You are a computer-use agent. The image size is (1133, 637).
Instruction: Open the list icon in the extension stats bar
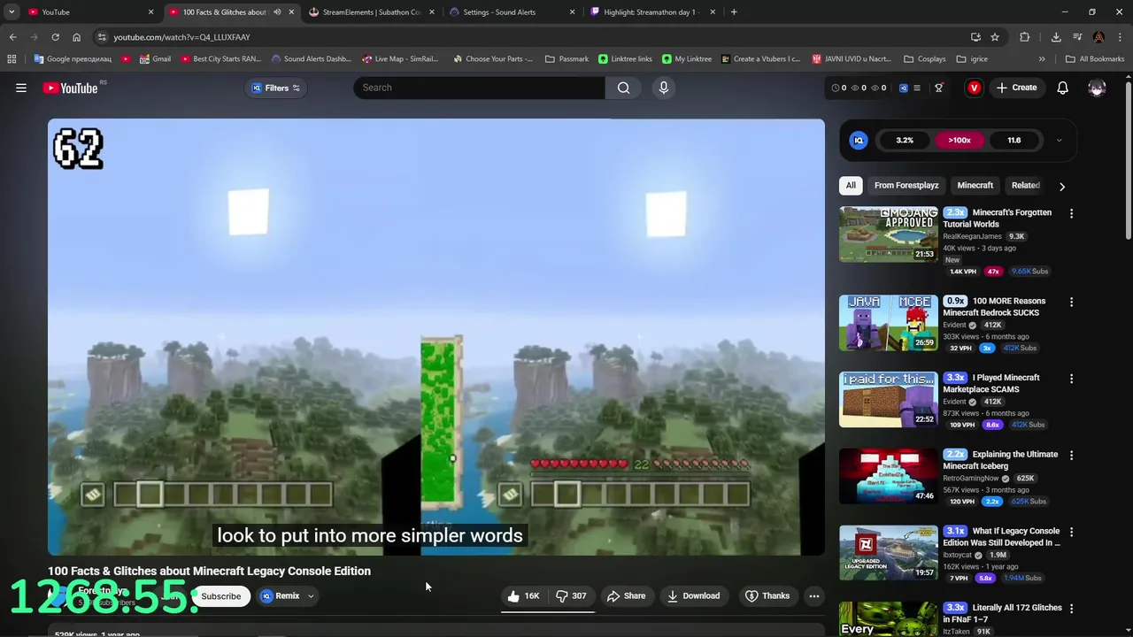coord(917,88)
